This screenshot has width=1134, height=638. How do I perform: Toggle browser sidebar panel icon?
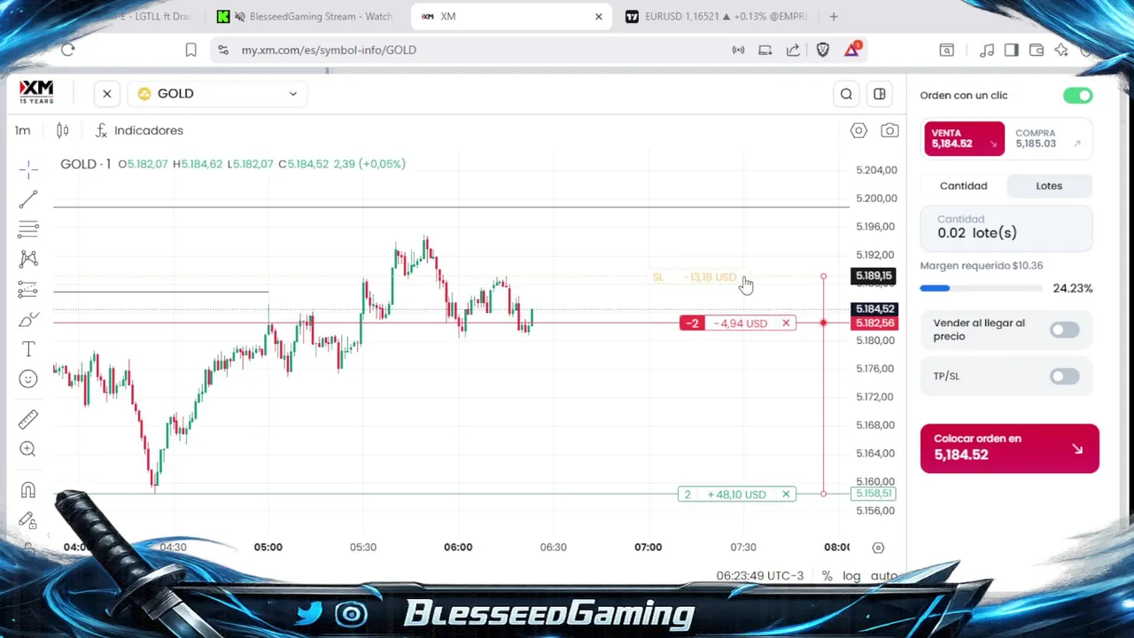point(1011,51)
